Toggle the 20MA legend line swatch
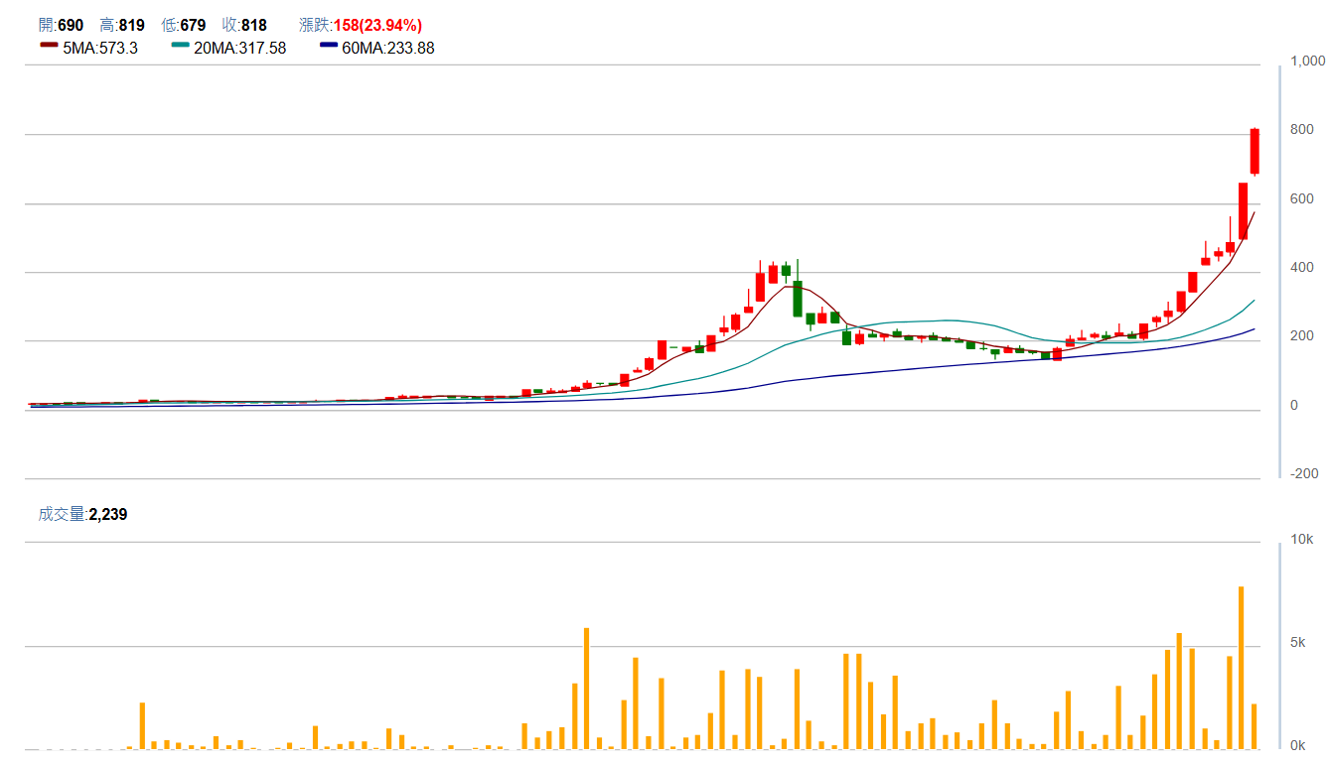The image size is (1329, 765). click(x=180, y=46)
